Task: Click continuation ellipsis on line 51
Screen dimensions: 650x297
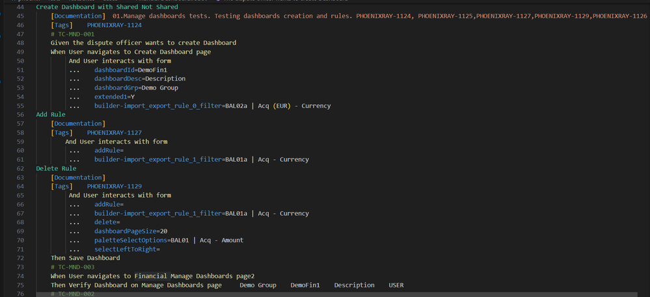Action: tap(74, 70)
